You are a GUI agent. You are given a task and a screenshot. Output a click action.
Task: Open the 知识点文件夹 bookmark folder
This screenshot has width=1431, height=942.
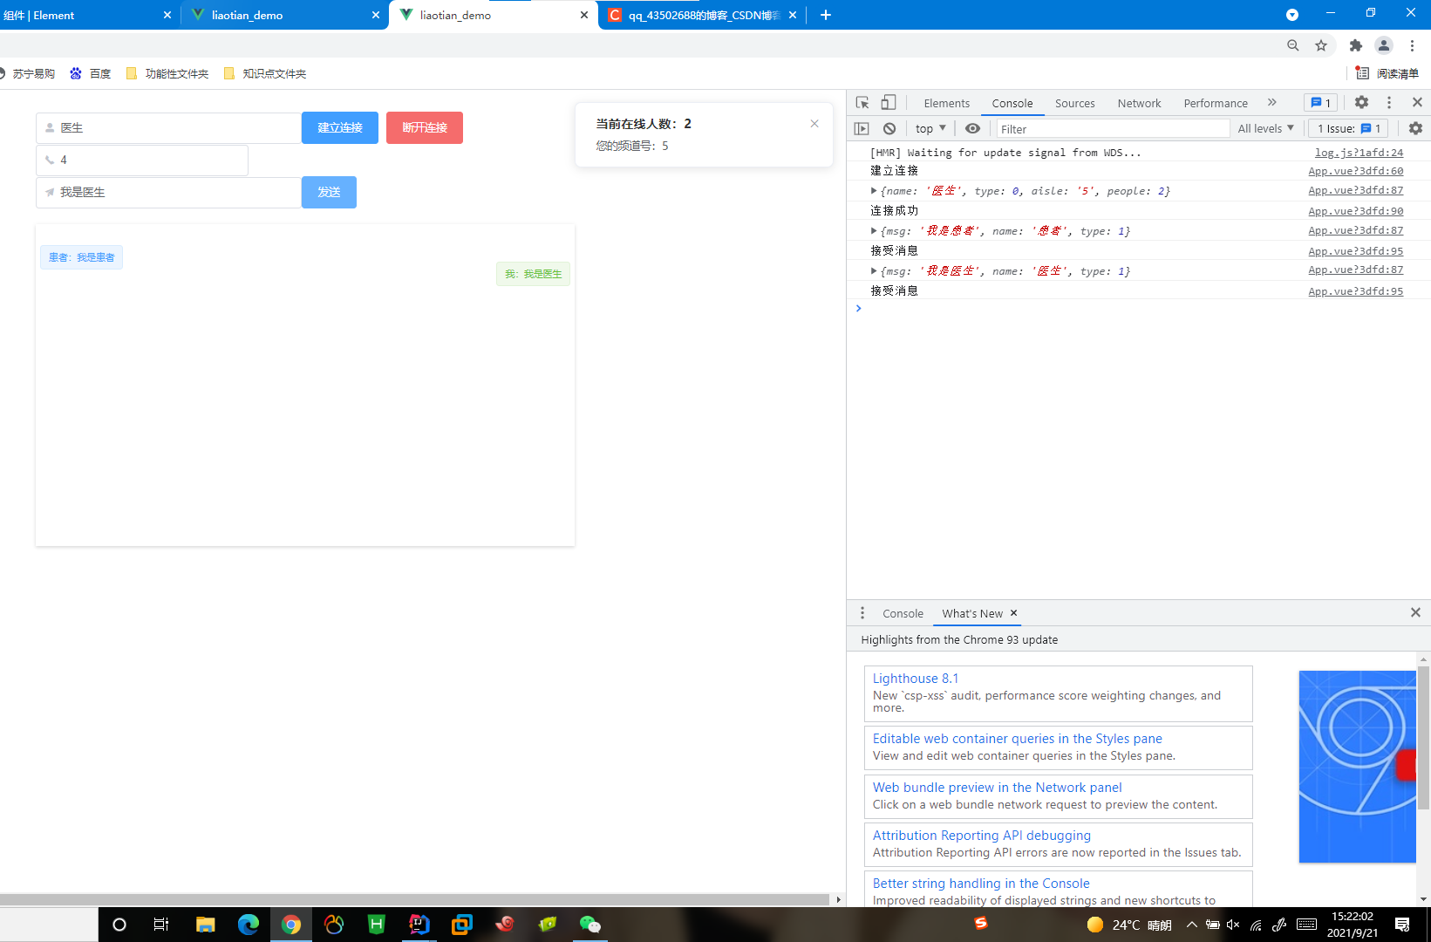pos(265,73)
